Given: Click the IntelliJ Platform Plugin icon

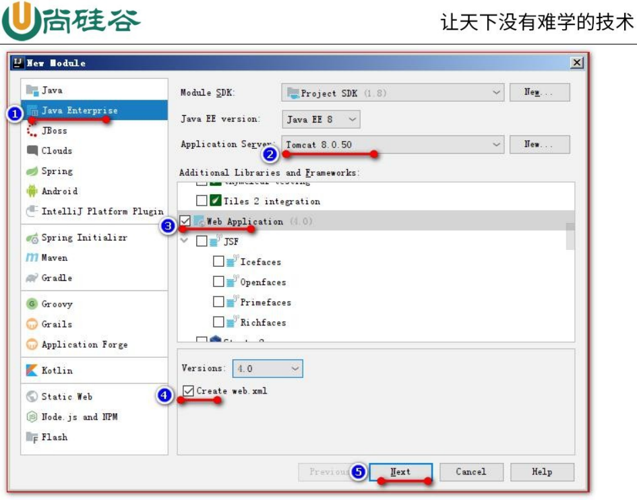Looking at the screenshot, I should coord(32,211).
